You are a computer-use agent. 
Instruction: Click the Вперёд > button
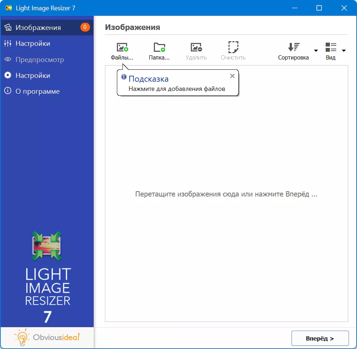[x=320, y=338]
